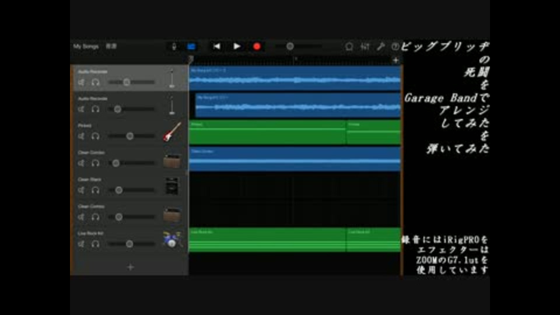This screenshot has height=315, width=560.
Task: Switch to the blue Tracks view button
Action: click(191, 47)
